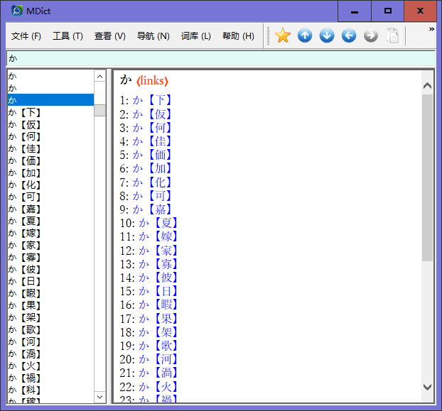Screen dimensions: 442x411
Task: Open link 7: か【化】
Action: click(152, 182)
